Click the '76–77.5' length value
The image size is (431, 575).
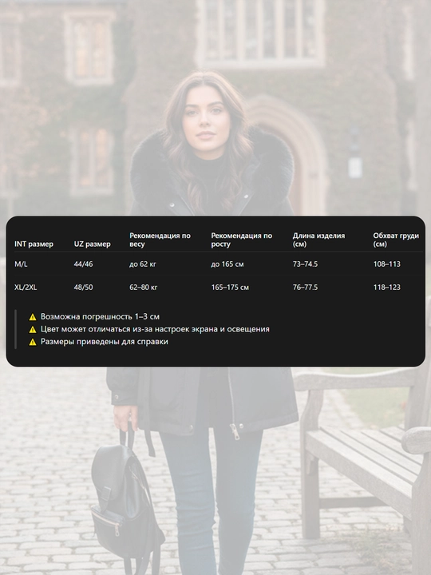[x=305, y=287]
